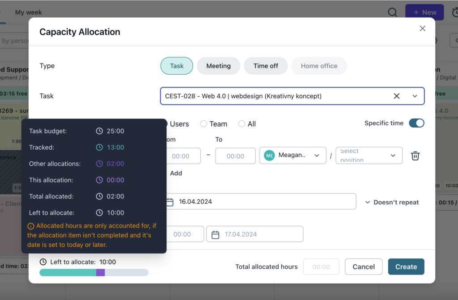
Task: Click the Task budget value 25:00
Action: [x=115, y=131]
